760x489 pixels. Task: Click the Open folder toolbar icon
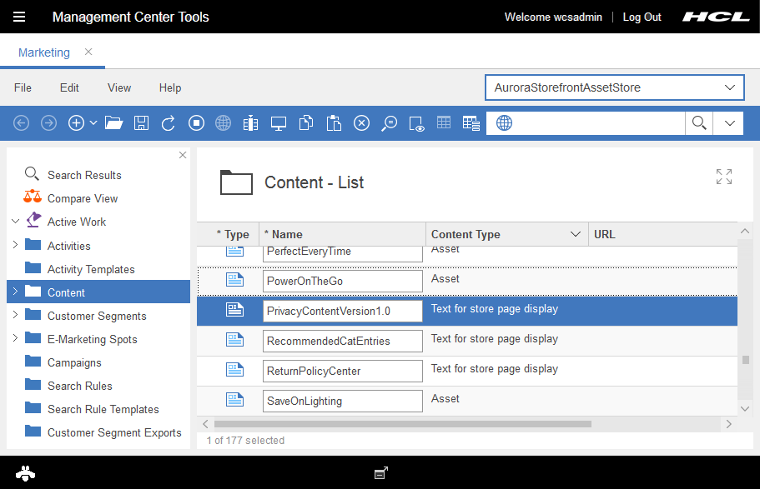[114, 123]
